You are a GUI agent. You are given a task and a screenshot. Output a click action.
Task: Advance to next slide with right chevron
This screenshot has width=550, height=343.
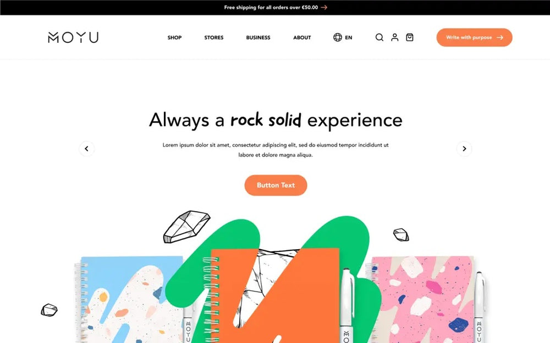click(x=464, y=149)
